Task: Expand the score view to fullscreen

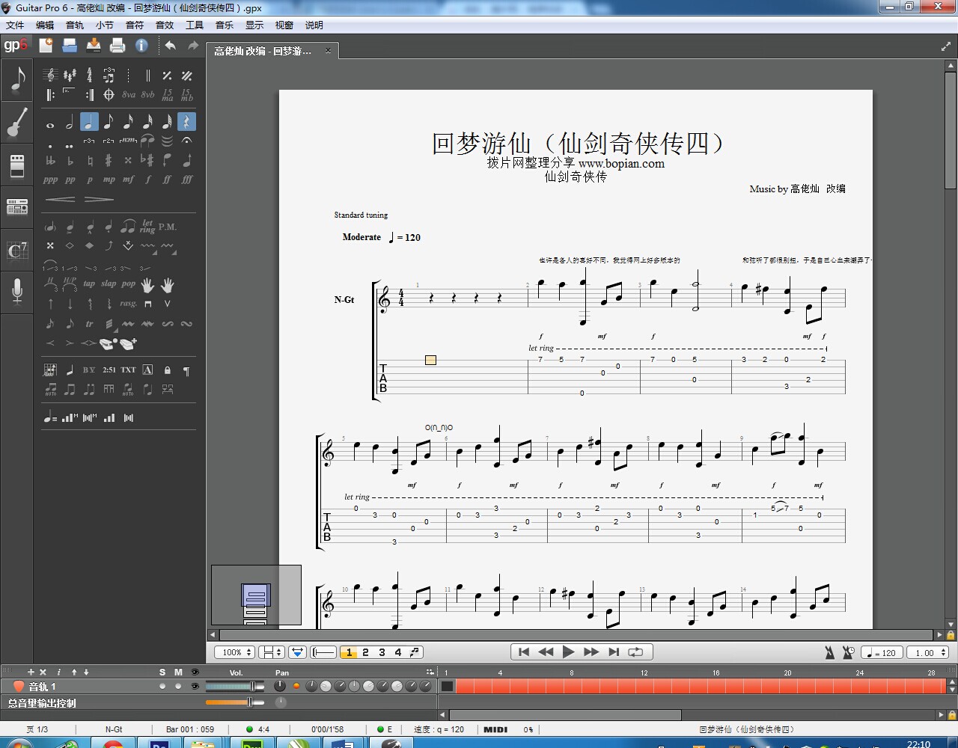Action: tap(946, 46)
